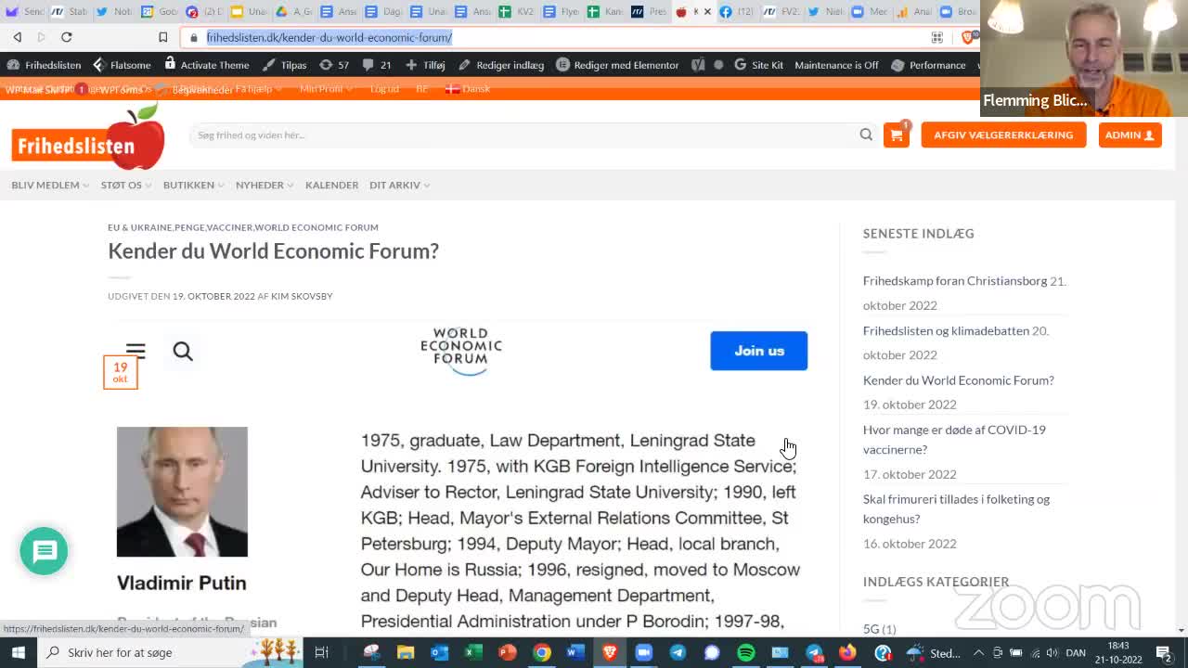Open the WEF hamburger menu icon
This screenshot has height=668, width=1188.
pos(136,351)
